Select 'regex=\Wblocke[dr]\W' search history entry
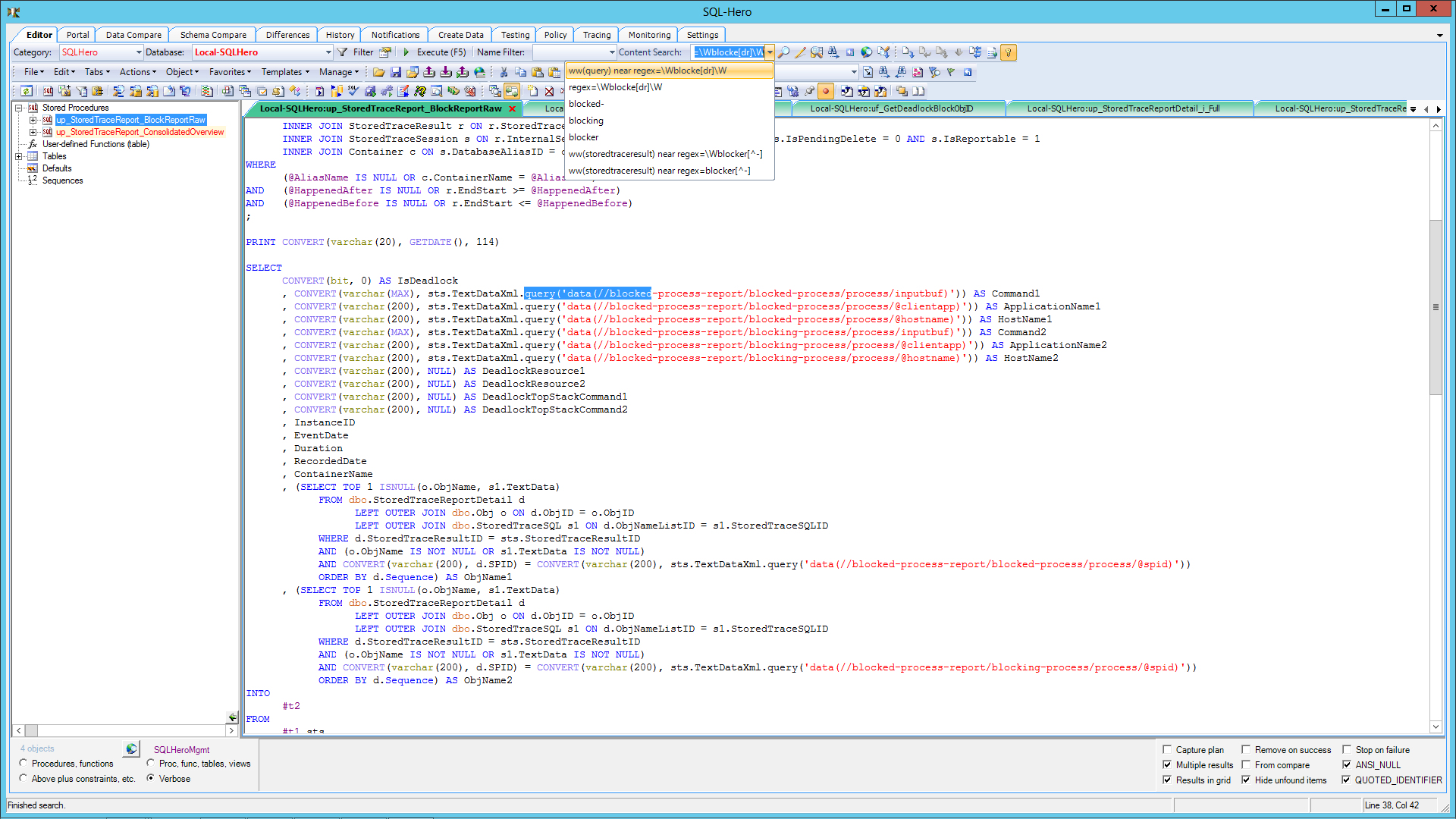The width and height of the screenshot is (1456, 819). click(670, 87)
